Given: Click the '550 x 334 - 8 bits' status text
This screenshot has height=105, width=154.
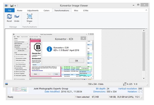Looking at the screenshot, I should (96, 84).
